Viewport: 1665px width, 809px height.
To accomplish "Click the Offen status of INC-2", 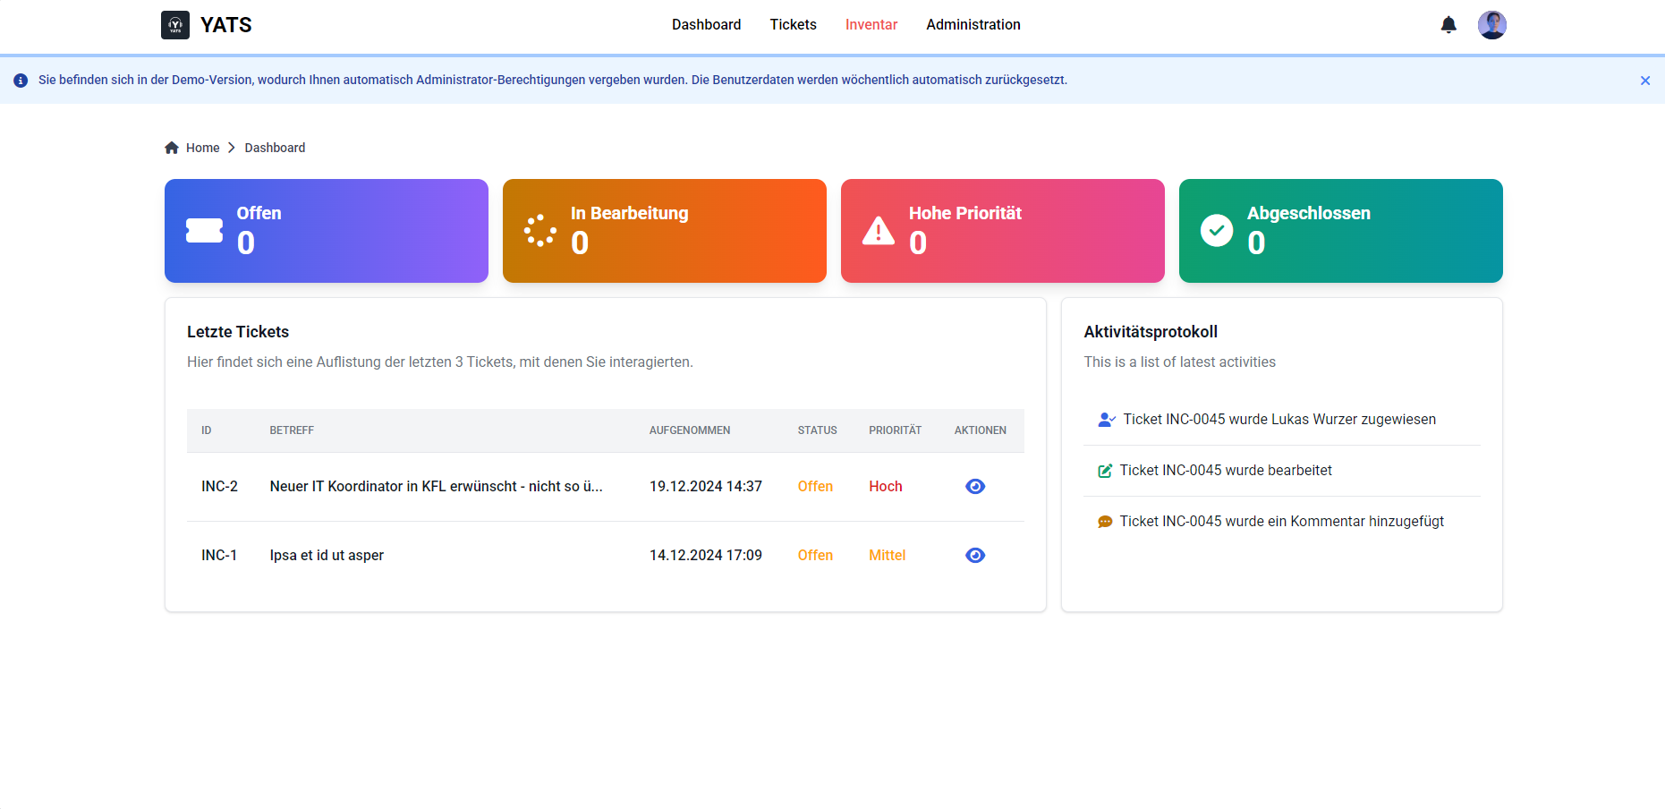I will [815, 487].
